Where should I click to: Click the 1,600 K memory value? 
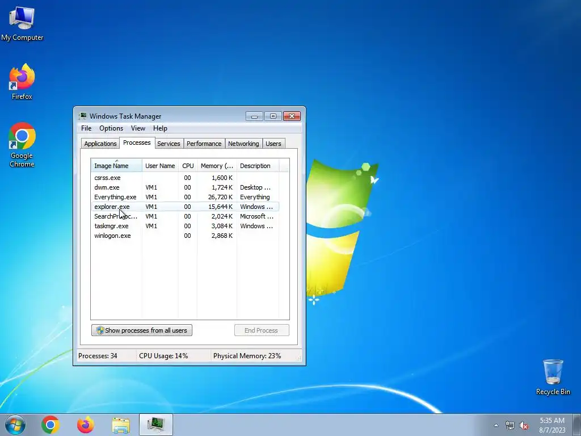(222, 178)
